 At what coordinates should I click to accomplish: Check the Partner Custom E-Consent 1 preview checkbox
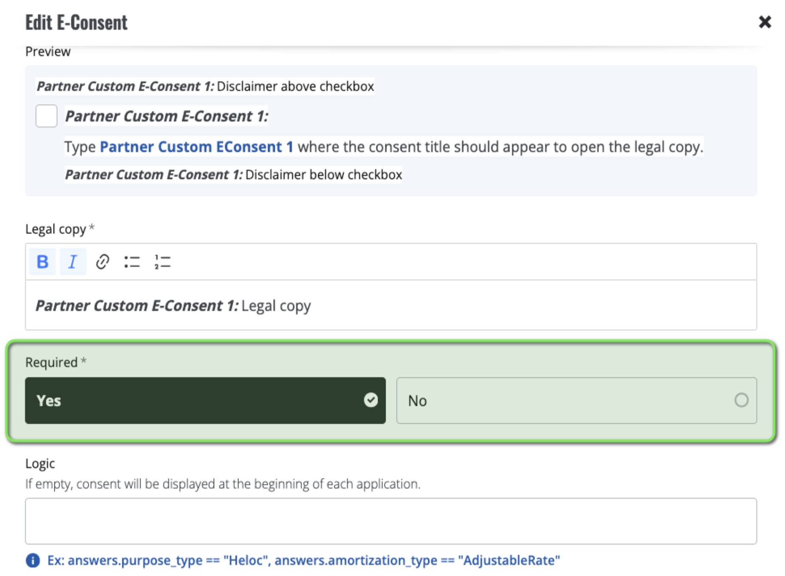click(46, 116)
